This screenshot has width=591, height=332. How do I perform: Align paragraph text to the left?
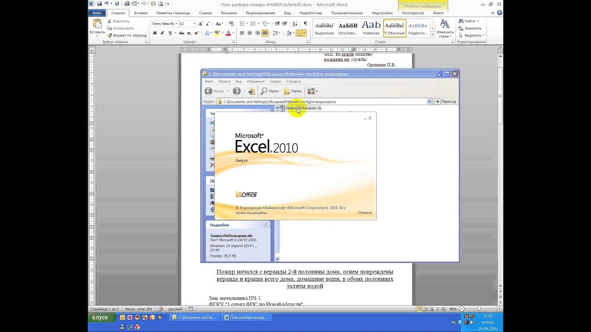click(242, 33)
